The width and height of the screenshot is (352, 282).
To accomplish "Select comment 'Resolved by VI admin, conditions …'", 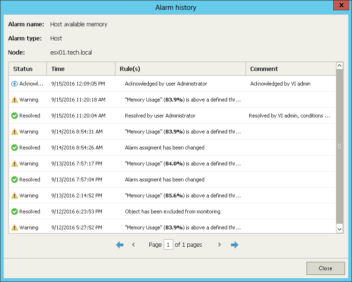I will coord(290,116).
